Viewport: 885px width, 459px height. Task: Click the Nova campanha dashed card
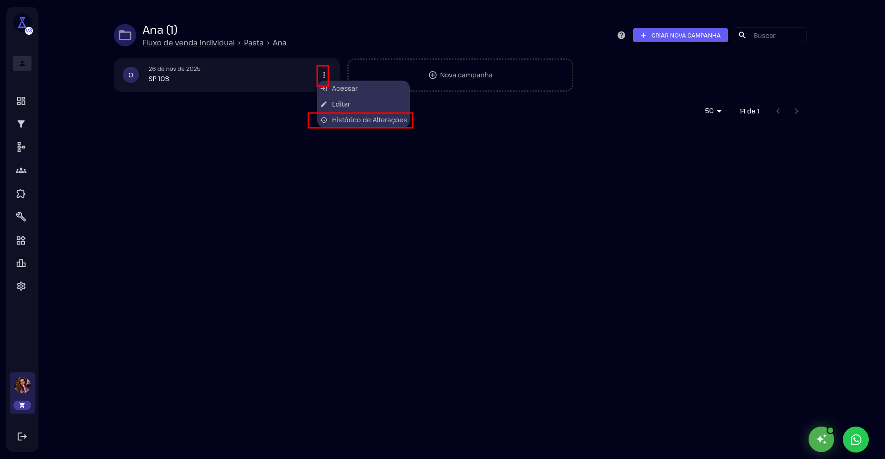[460, 75]
